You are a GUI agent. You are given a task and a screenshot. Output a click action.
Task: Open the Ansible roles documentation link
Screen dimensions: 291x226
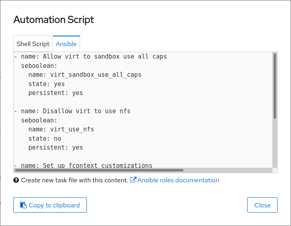point(178,180)
